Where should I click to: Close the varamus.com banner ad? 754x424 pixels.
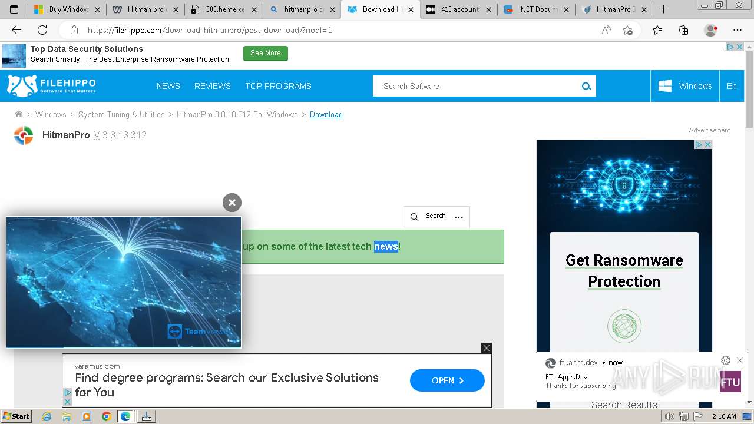(487, 348)
